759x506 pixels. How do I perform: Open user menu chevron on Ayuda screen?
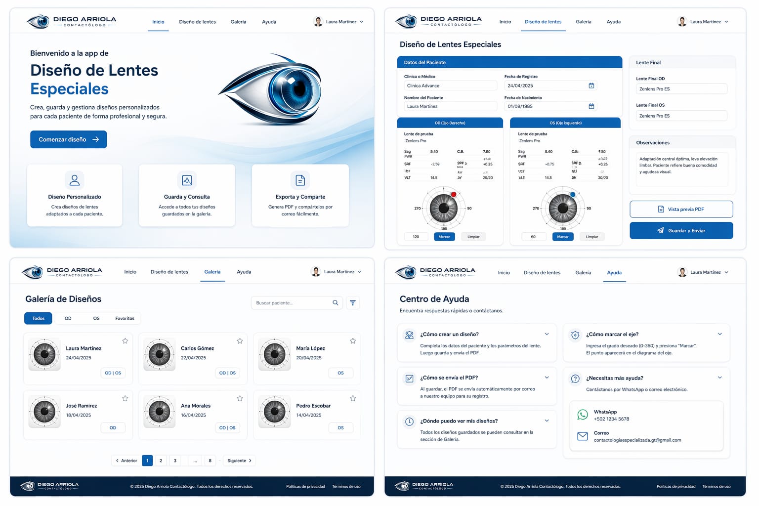[726, 272]
